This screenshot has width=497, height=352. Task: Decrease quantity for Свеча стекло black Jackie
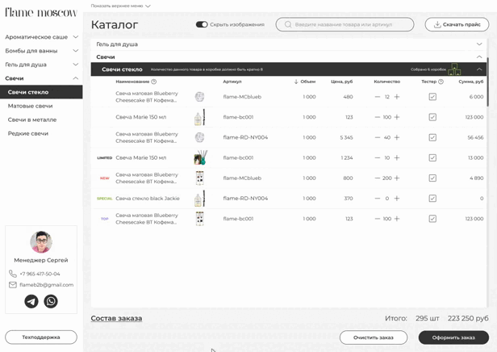point(378,198)
